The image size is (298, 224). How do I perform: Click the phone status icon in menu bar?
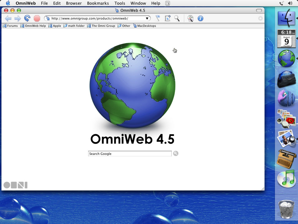coord(281,3)
